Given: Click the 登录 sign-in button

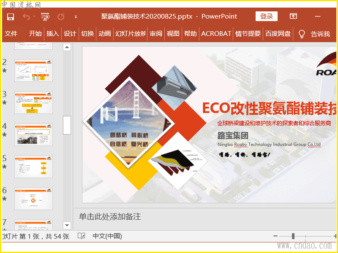Looking at the screenshot, I should 267,16.
